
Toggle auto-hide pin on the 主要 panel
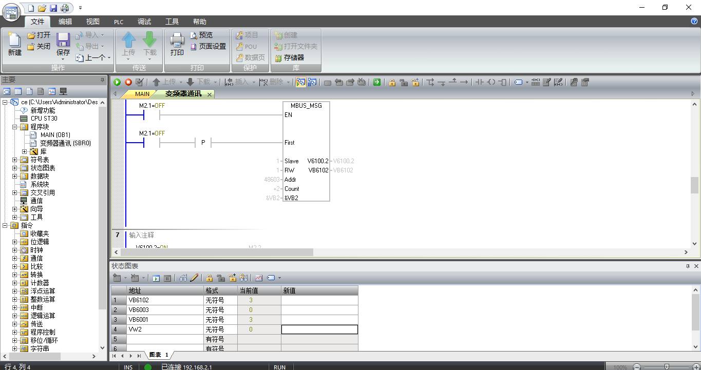(x=102, y=80)
